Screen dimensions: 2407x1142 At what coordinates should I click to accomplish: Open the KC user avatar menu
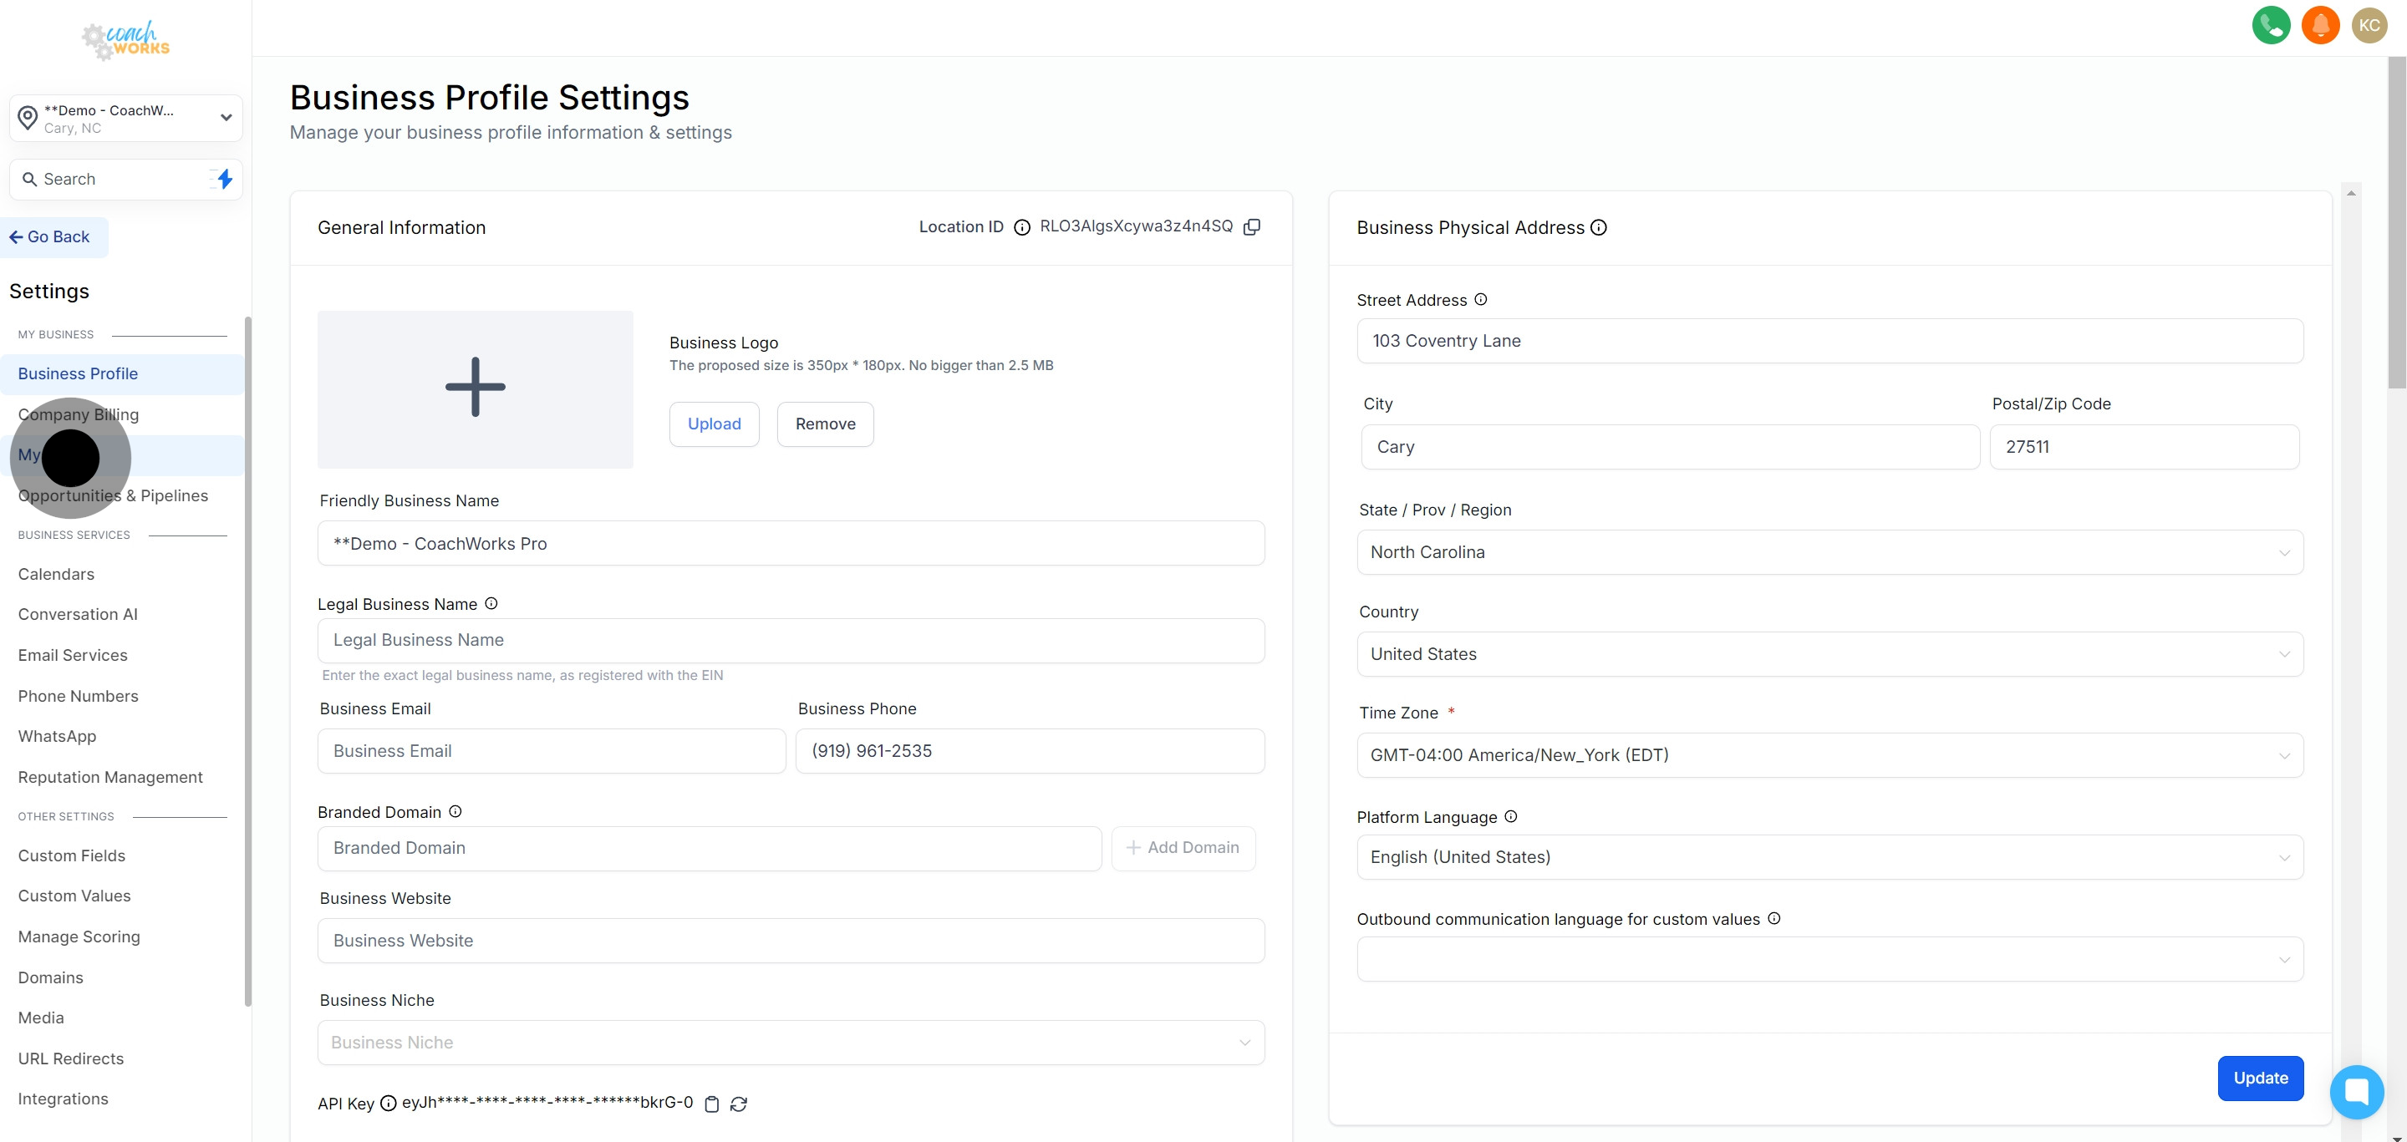pos(2369,25)
